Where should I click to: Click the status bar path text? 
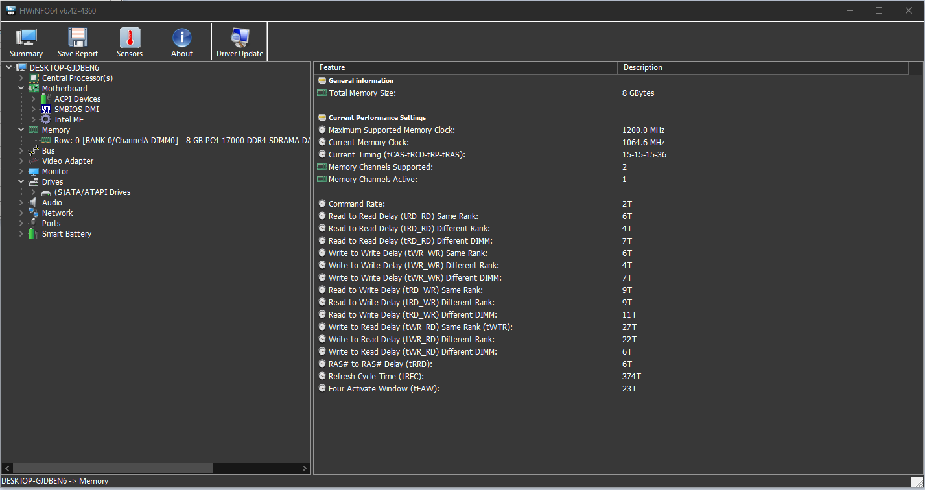click(x=55, y=481)
